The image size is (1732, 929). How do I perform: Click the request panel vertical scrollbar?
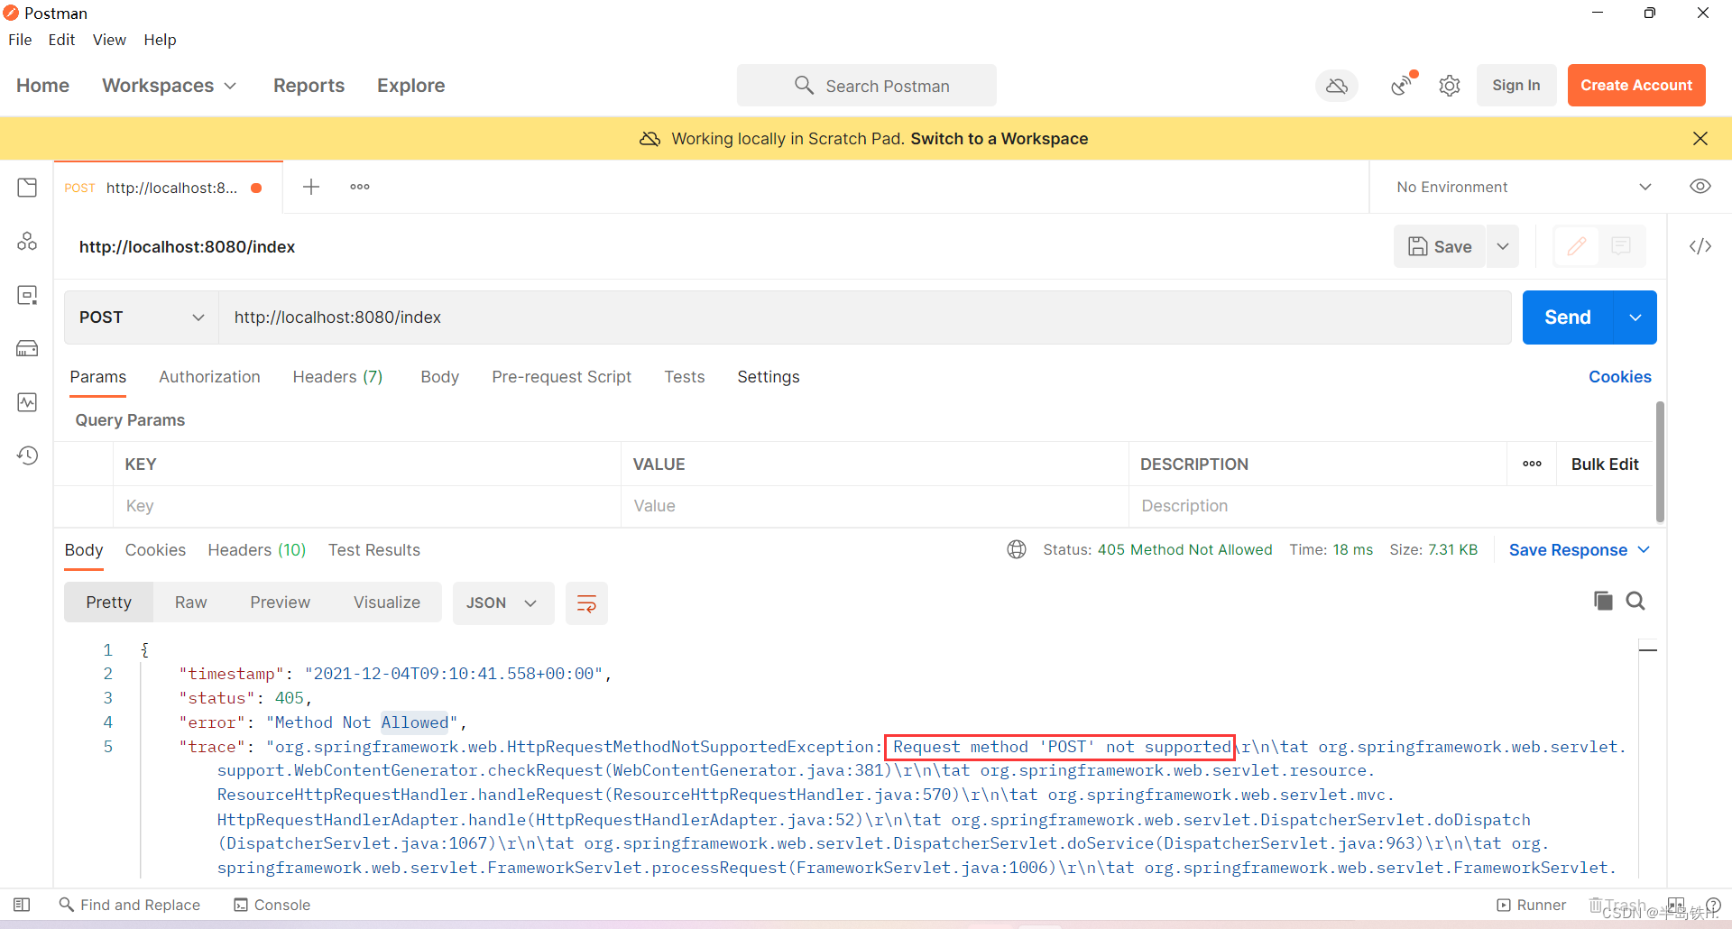click(x=1659, y=462)
